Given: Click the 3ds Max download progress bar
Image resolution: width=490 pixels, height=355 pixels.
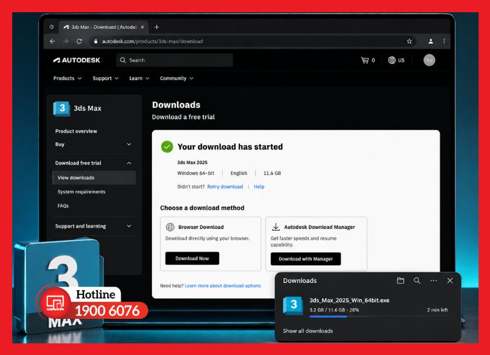Looking at the screenshot, I should pyautogui.click(x=379, y=316).
